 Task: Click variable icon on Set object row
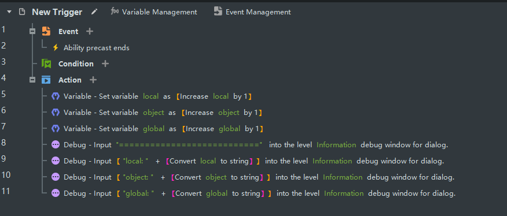click(56, 113)
